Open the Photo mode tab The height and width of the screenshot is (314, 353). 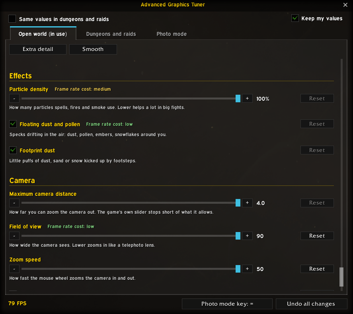point(172,34)
